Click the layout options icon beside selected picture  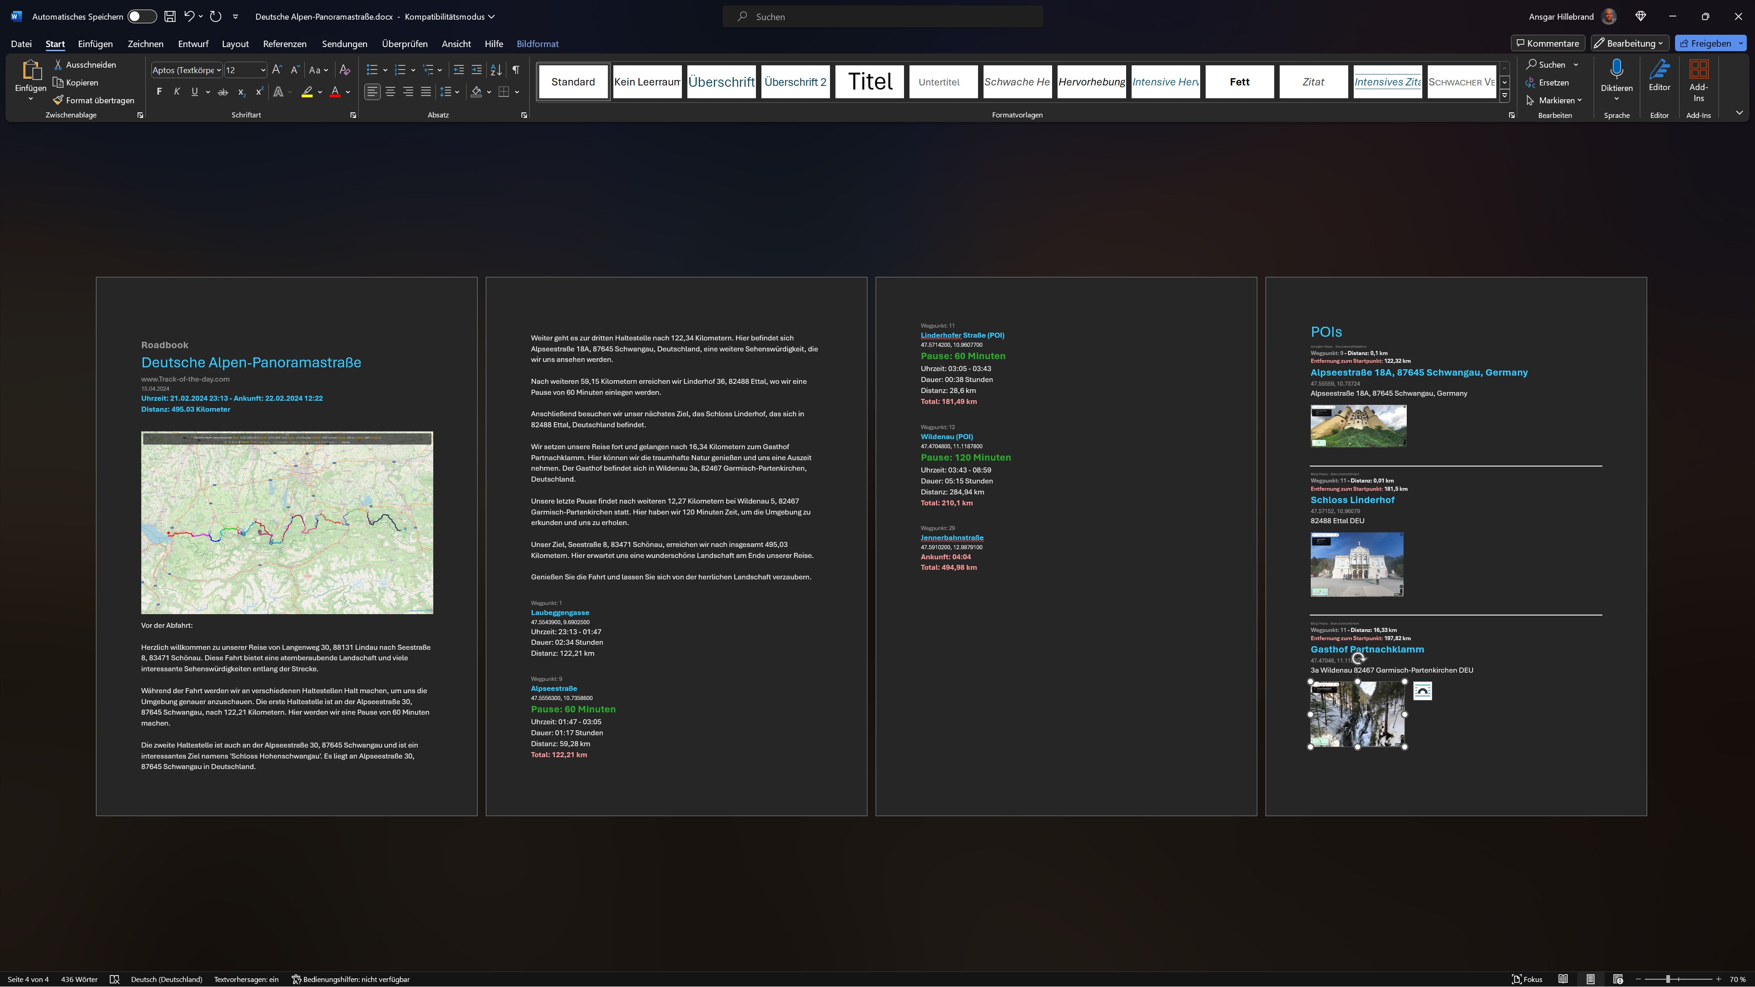point(1423,691)
